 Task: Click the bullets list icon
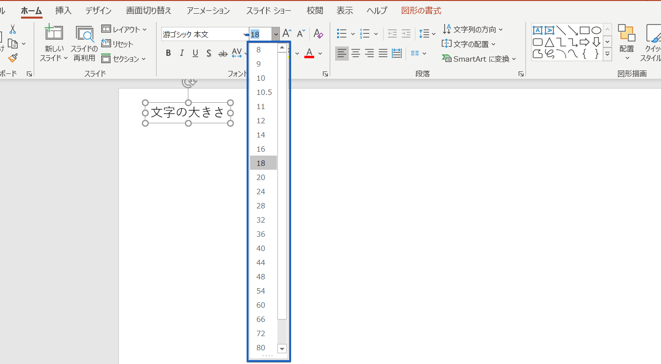coord(342,34)
